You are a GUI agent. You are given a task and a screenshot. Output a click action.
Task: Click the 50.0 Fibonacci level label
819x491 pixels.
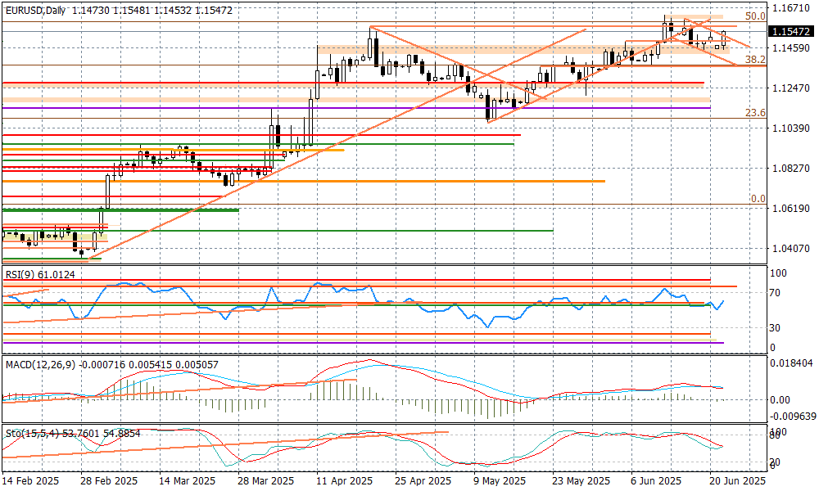755,16
